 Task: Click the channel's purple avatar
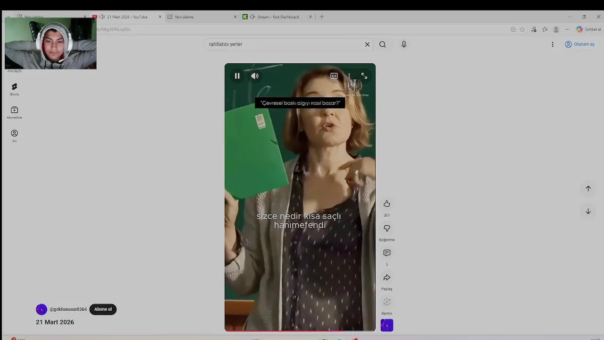[x=42, y=309]
